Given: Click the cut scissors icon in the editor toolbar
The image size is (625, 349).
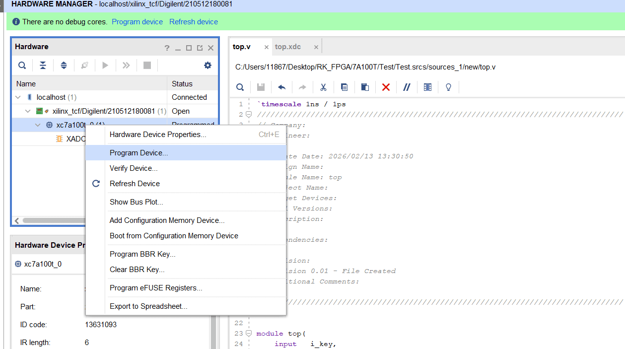Looking at the screenshot, I should coord(323,87).
